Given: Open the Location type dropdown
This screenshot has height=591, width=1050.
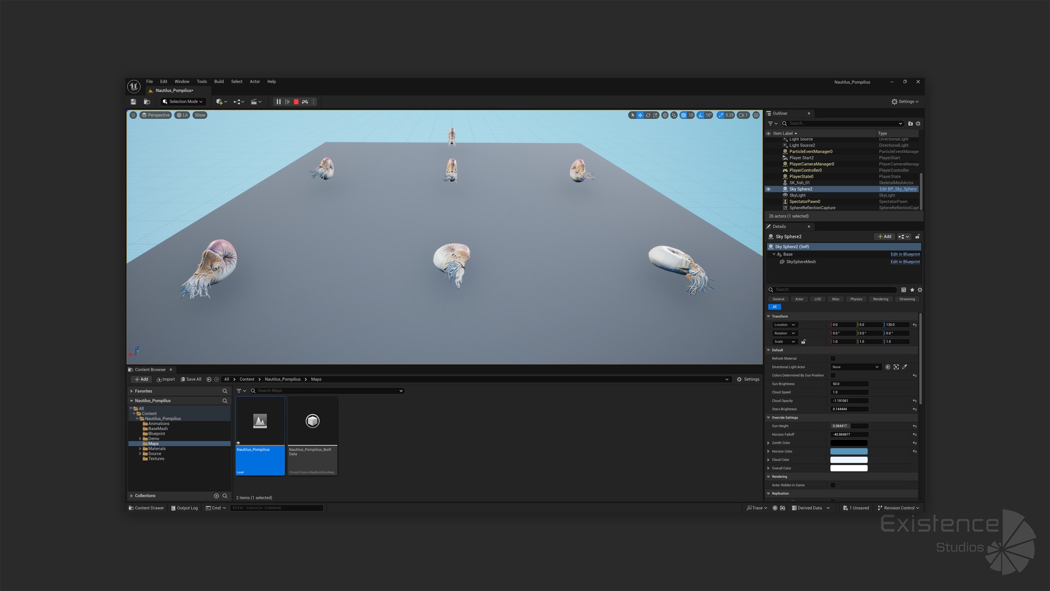Looking at the screenshot, I should click(x=785, y=325).
